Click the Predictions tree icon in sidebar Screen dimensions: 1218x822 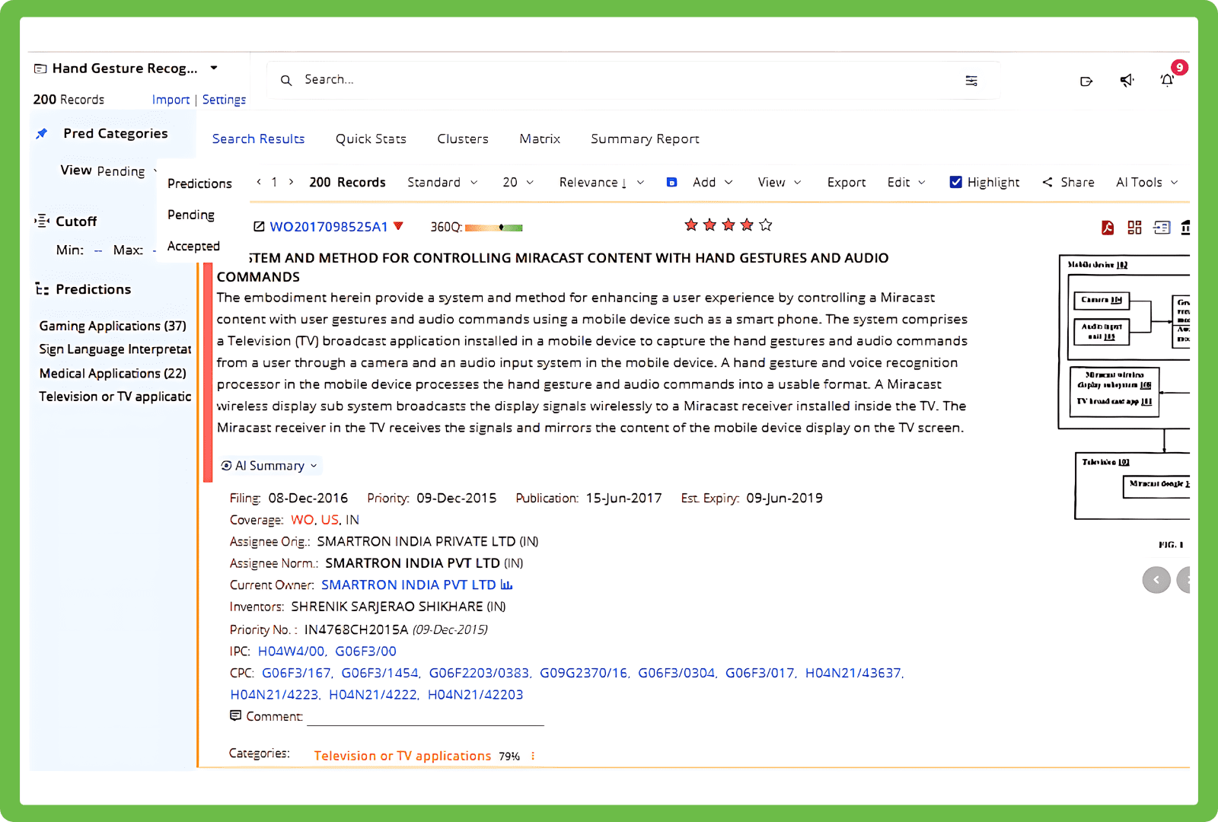tap(42, 289)
